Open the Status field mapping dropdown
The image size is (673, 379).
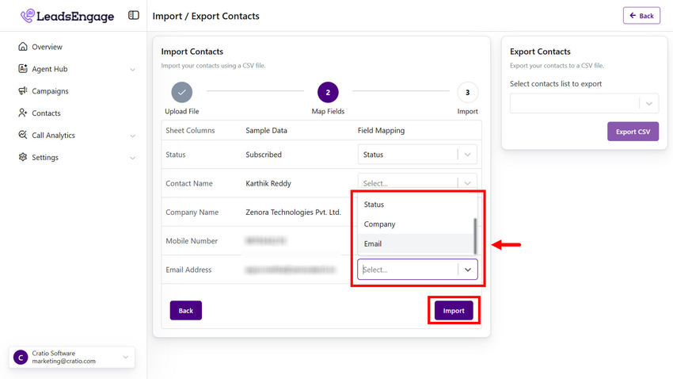pos(416,155)
